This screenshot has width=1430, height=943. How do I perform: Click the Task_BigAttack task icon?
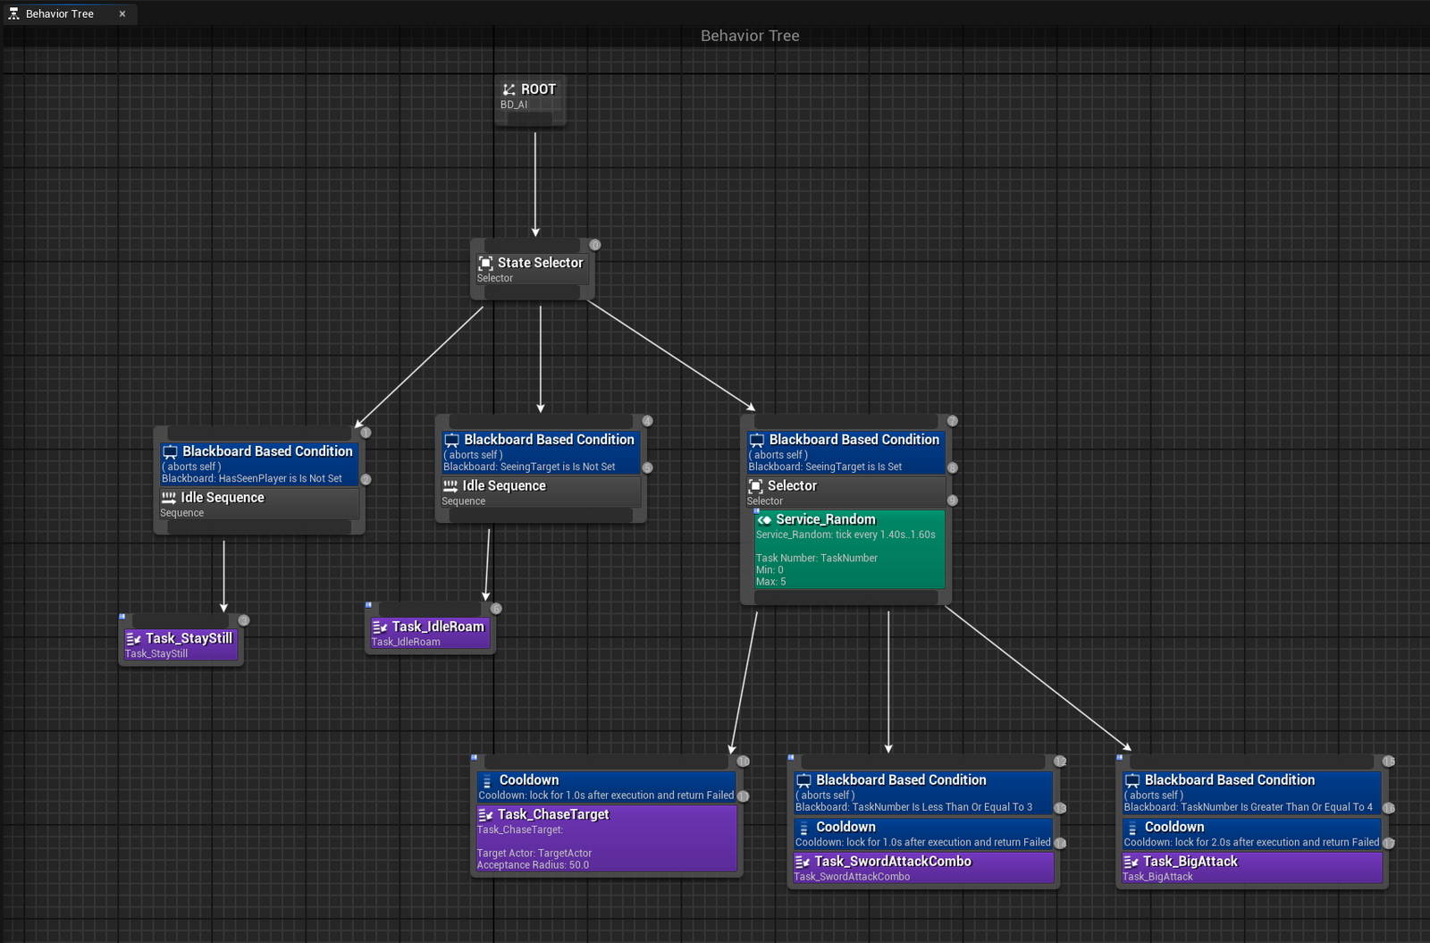pyautogui.click(x=1131, y=862)
